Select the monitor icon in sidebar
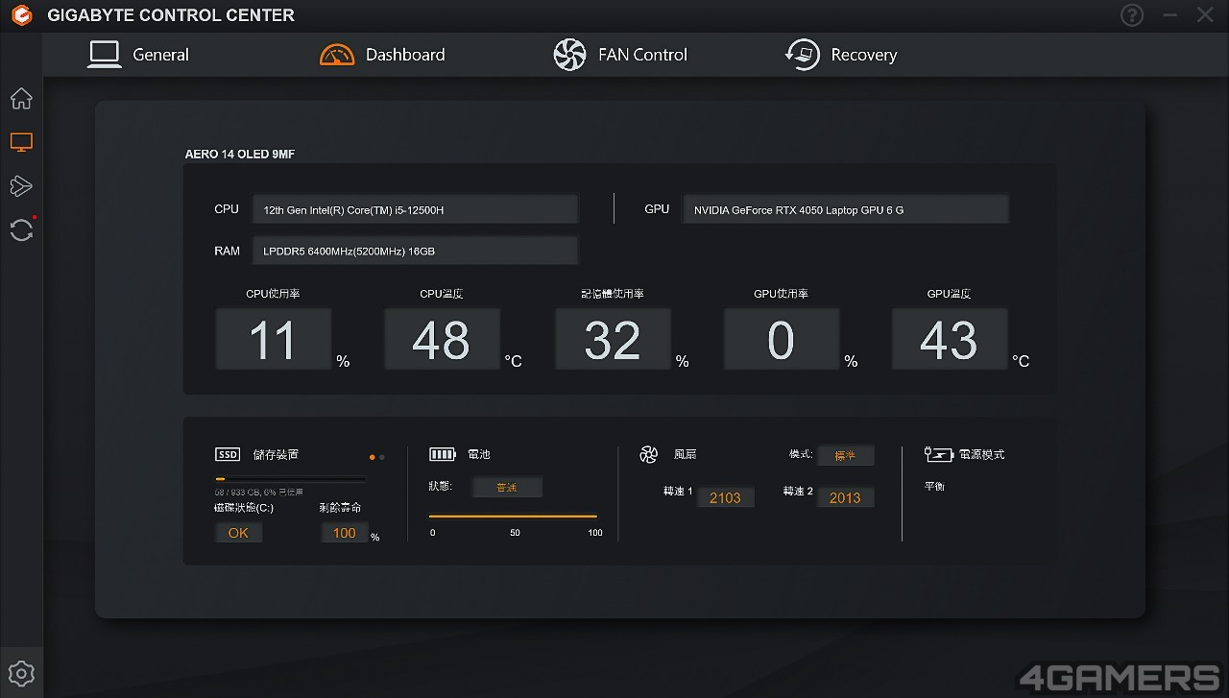 point(21,142)
